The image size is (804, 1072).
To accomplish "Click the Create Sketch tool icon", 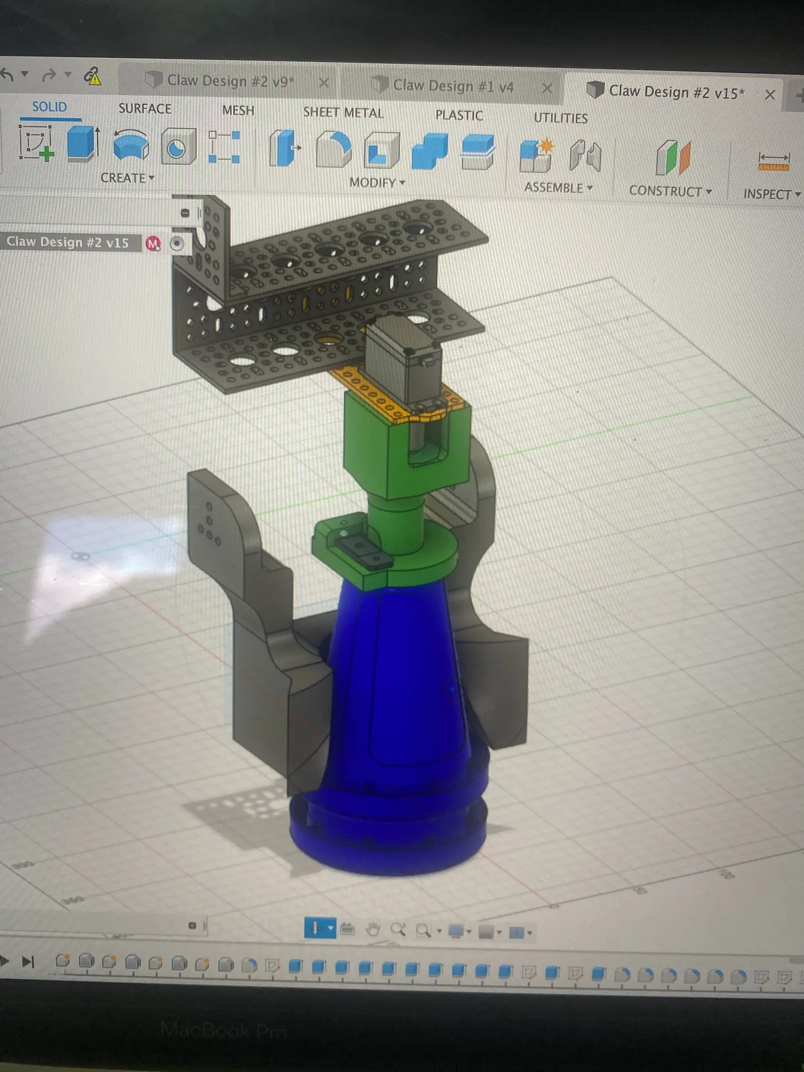I will coord(36,143).
